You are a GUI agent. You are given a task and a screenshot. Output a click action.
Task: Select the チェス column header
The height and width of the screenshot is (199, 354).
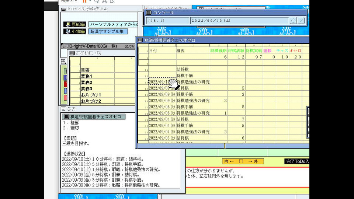282,50
